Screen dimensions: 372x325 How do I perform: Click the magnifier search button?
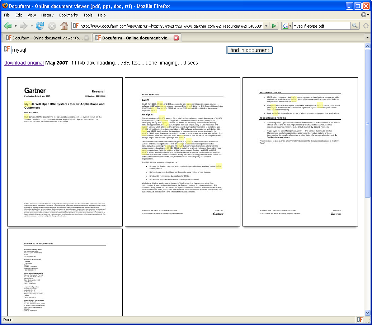355,26
